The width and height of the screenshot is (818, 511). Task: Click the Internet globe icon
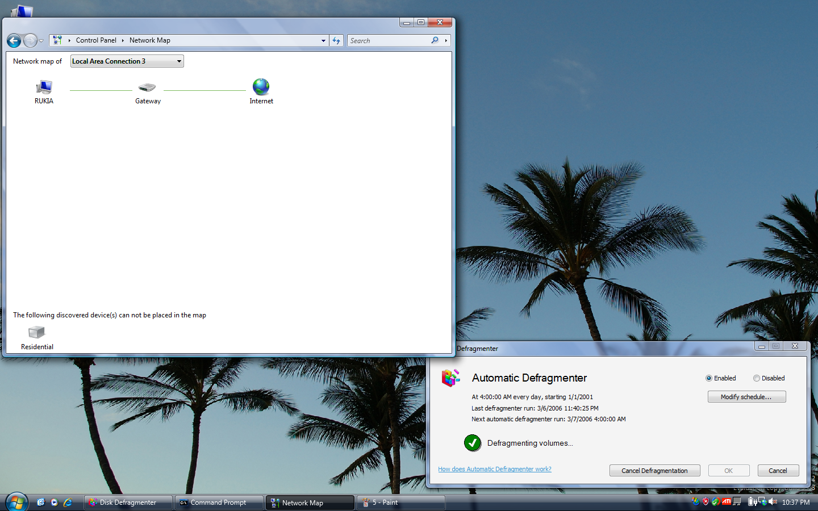coord(261,87)
